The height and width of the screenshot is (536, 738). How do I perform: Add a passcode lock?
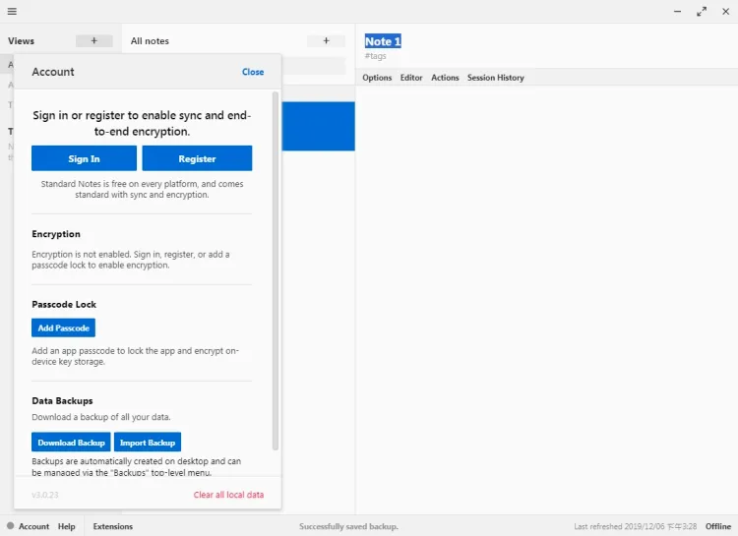(64, 328)
